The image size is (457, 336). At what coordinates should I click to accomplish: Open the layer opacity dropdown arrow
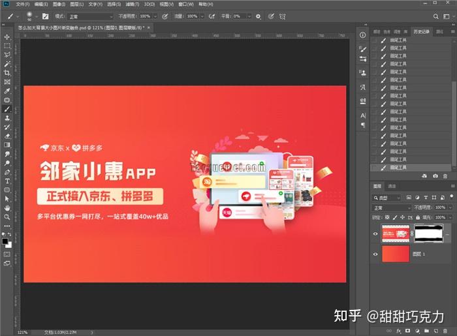[x=450, y=207]
